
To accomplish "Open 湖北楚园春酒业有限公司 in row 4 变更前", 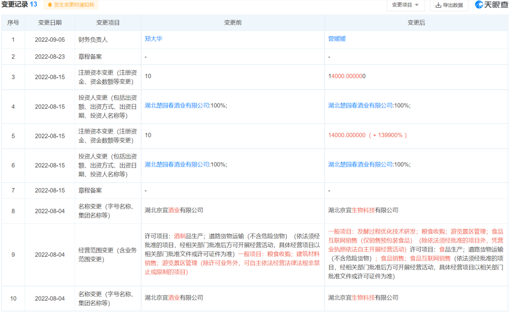I will click(x=177, y=106).
